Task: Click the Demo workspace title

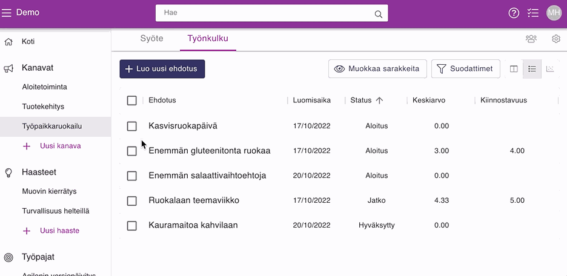Action: 28,13
